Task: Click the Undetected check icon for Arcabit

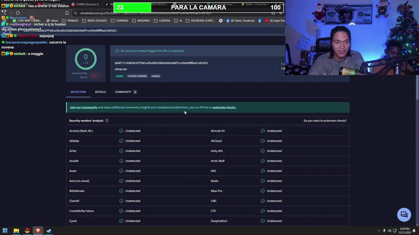Action: point(121,161)
